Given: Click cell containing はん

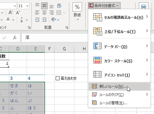Looking at the screenshot, I should click(x=18, y=101).
